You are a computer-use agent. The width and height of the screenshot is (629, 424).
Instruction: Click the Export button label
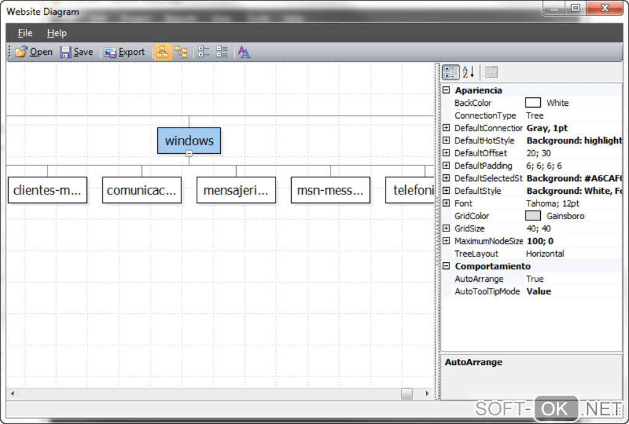(x=131, y=52)
